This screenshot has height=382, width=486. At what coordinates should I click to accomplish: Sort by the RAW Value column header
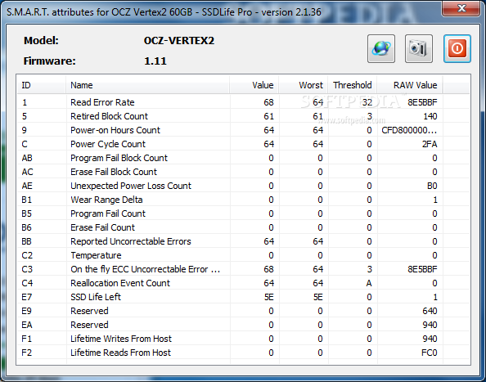click(410, 85)
